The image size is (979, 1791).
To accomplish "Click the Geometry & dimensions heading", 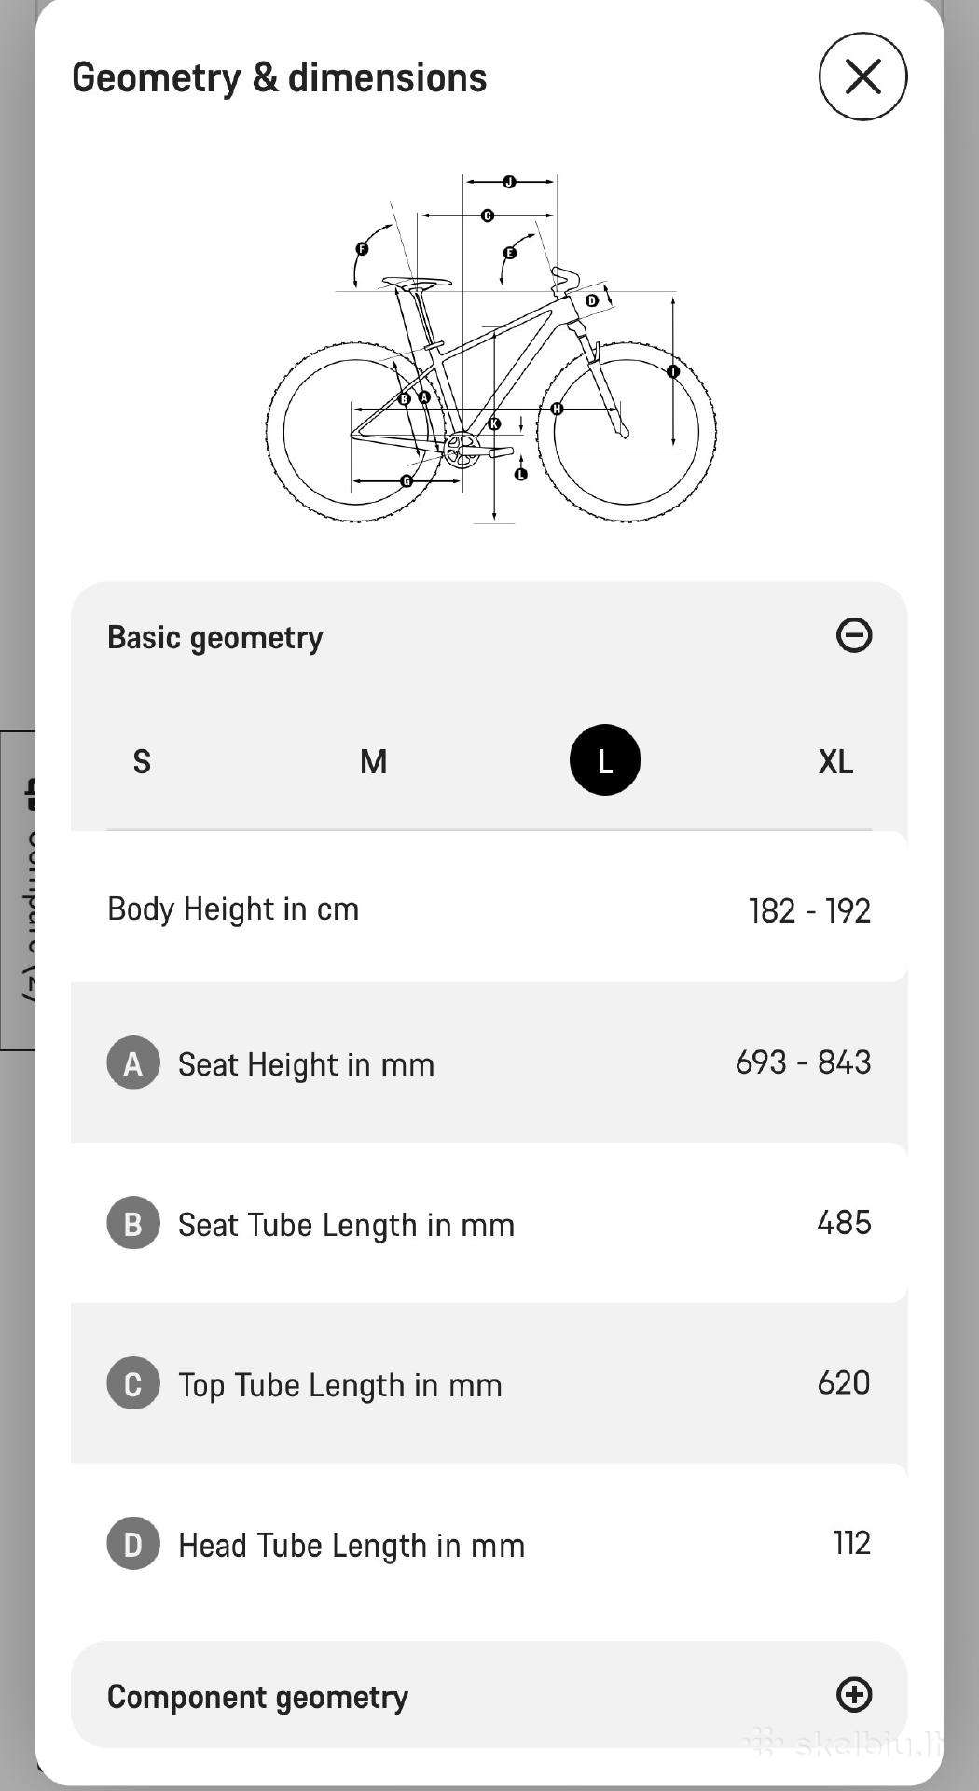I will pyautogui.click(x=279, y=78).
